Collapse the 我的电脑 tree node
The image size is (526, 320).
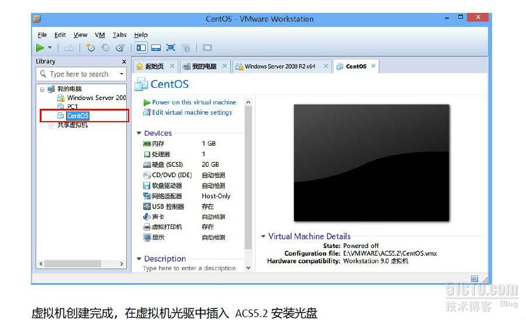tap(42, 90)
